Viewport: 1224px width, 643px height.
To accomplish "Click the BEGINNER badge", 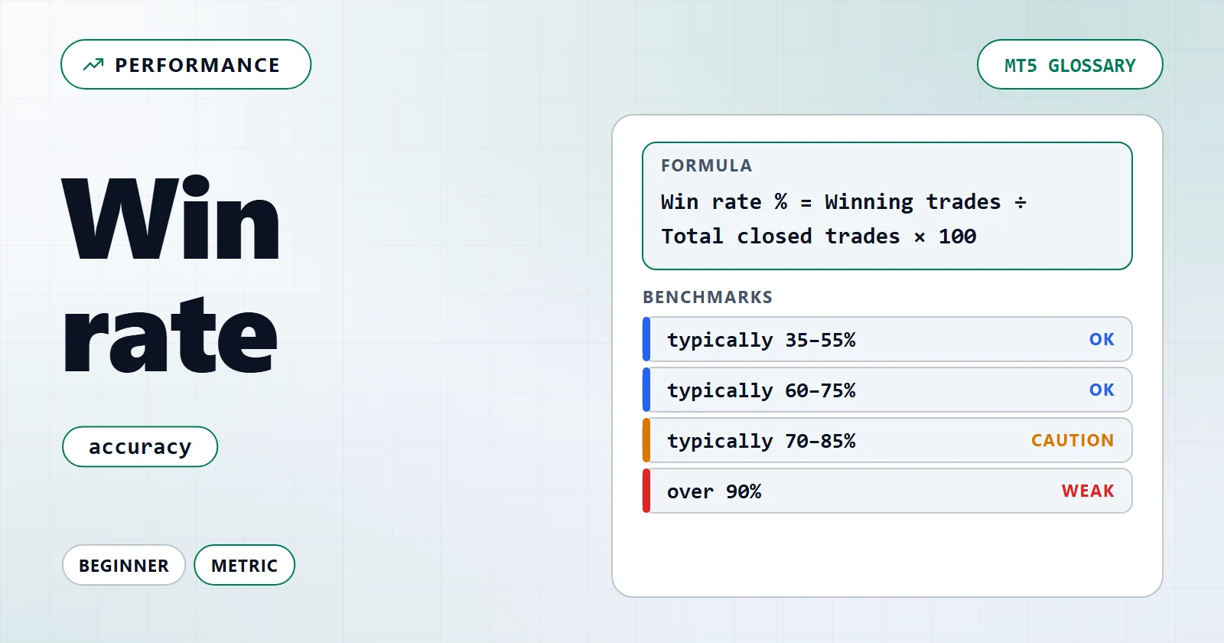I will click(124, 565).
